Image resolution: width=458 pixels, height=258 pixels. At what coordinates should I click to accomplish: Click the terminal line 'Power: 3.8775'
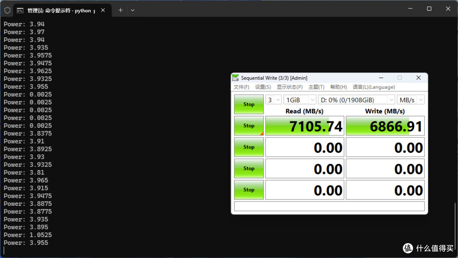tap(28, 212)
